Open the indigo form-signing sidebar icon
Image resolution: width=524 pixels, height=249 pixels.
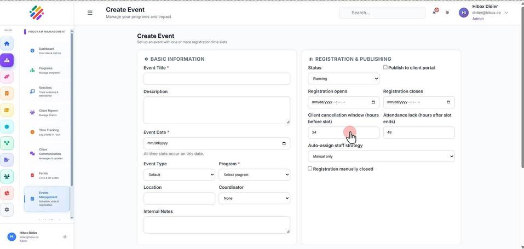[x=7, y=160]
